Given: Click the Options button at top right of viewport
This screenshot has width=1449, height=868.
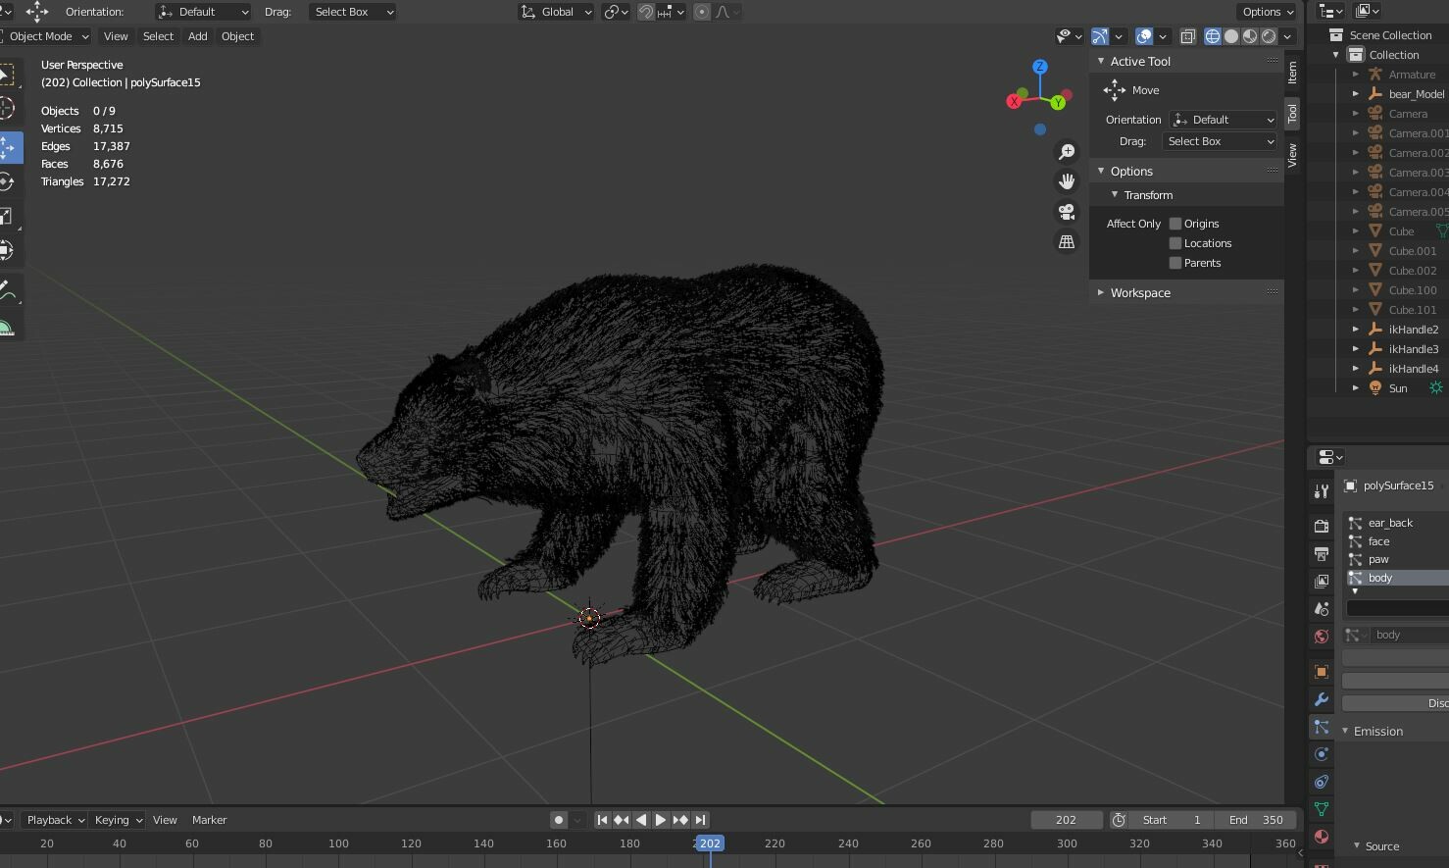Looking at the screenshot, I should 1266,12.
